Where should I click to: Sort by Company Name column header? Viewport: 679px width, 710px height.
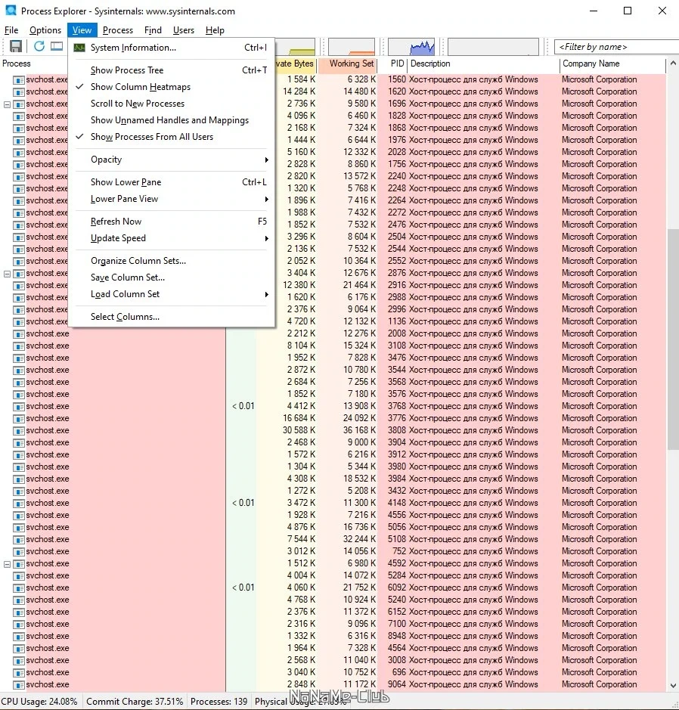612,64
